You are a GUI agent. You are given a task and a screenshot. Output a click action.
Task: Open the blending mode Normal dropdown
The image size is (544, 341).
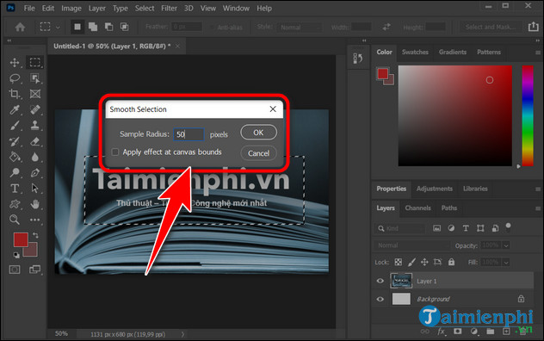click(411, 245)
